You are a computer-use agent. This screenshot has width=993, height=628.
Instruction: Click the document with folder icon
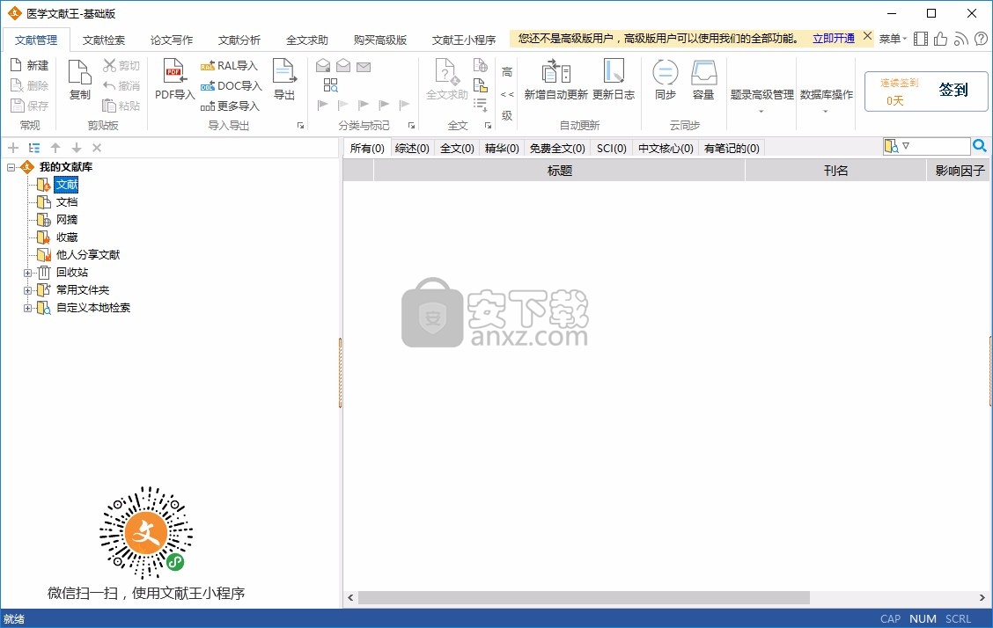(x=481, y=84)
